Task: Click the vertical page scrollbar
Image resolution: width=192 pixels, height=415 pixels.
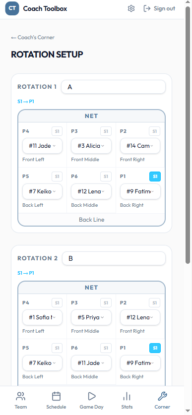Action: tap(188, 135)
